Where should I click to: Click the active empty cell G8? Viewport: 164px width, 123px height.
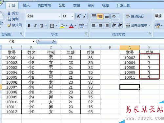(x=130, y=87)
